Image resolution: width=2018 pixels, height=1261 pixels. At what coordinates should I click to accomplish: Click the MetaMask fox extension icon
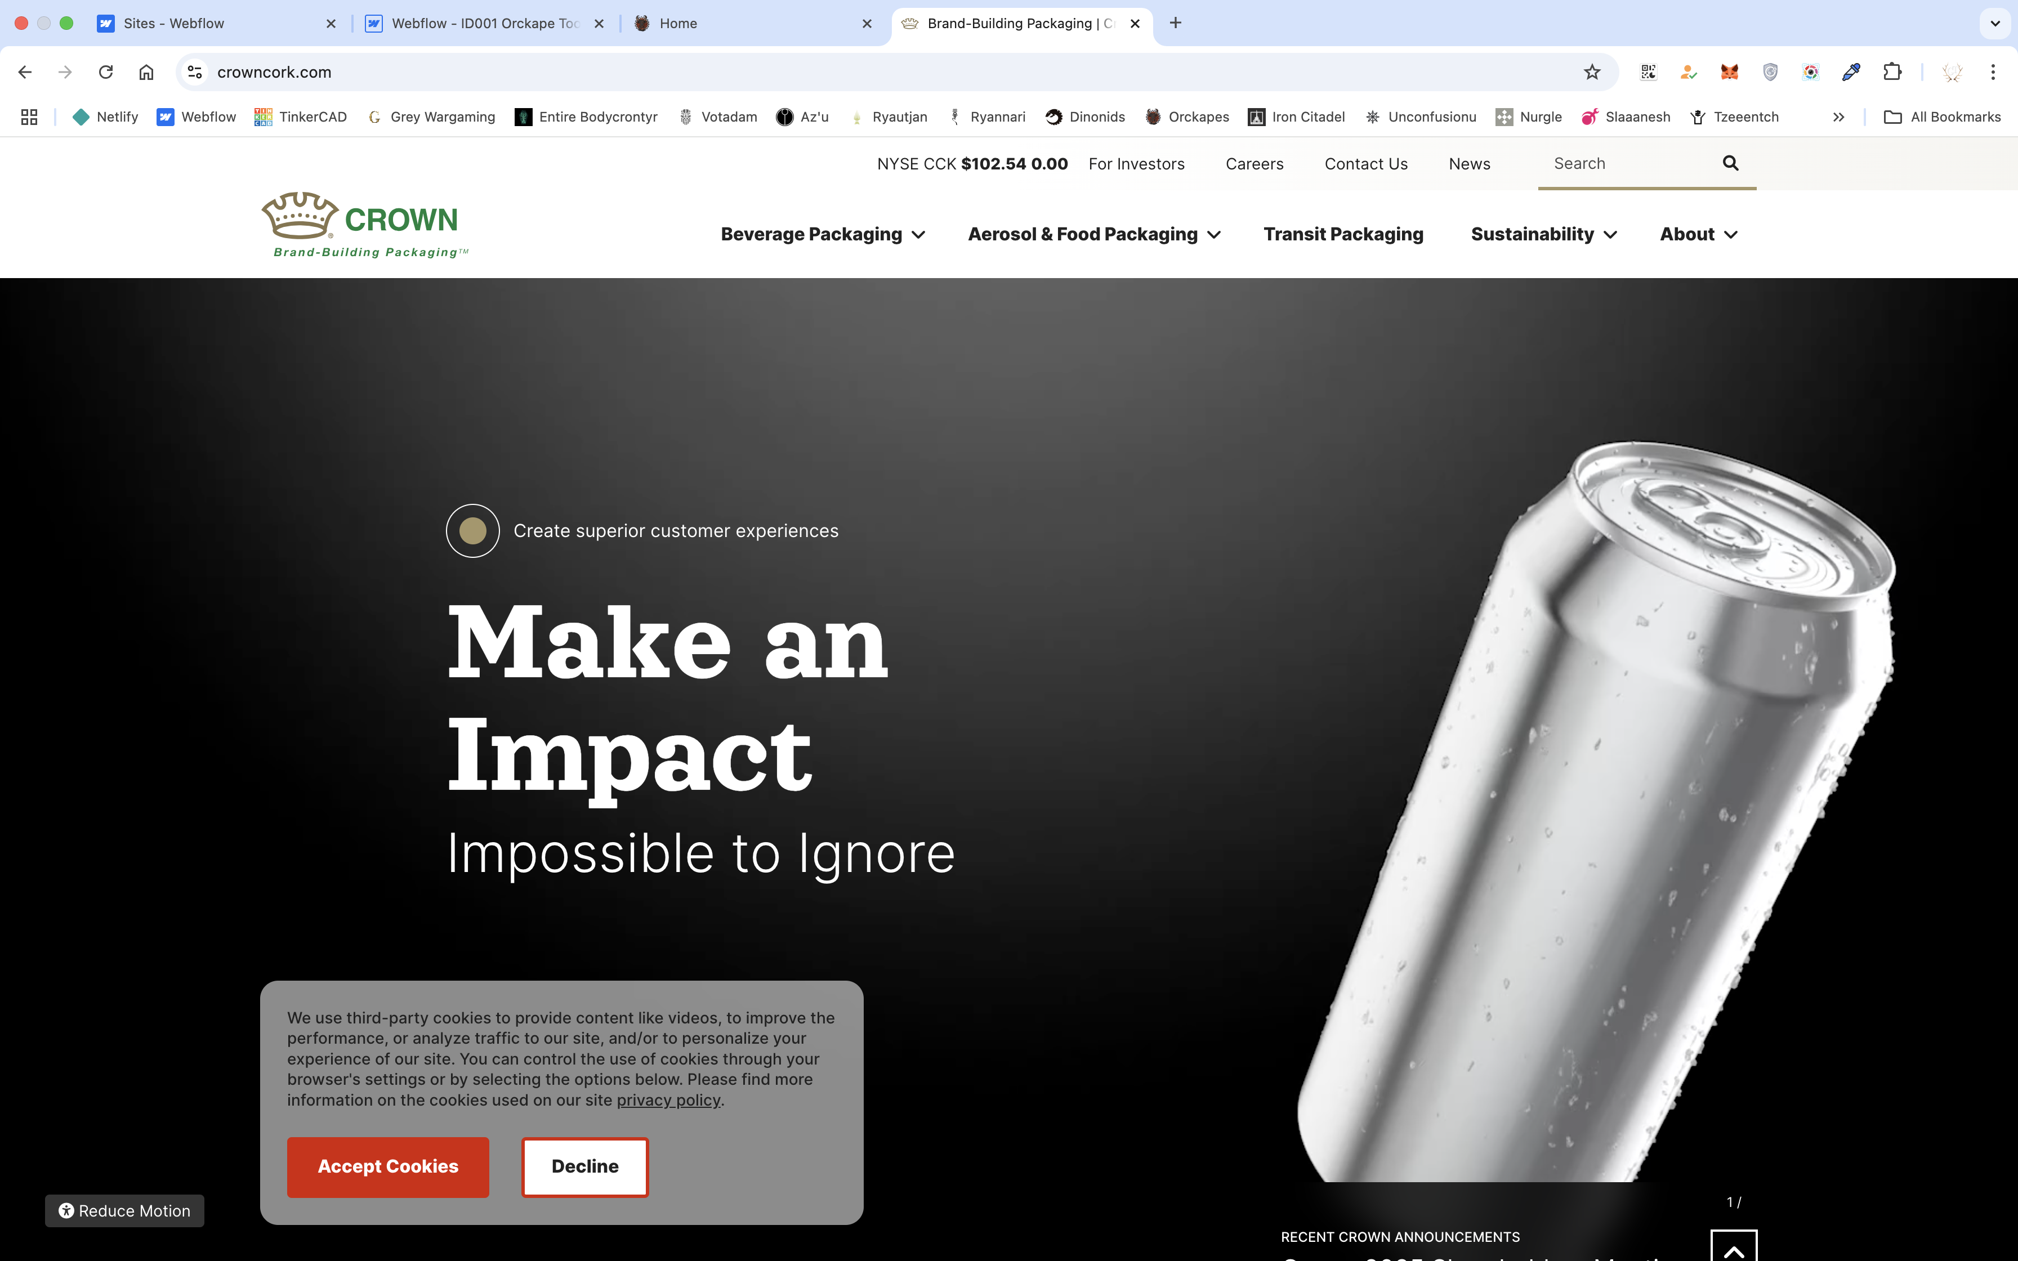(x=1730, y=73)
